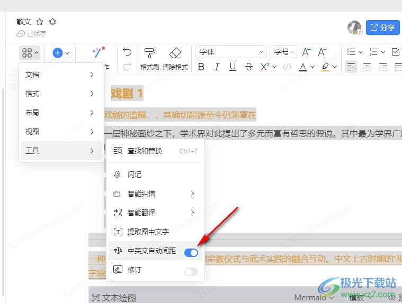402x303 pixels.
Task: Choose 提取图中文字 option
Action: click(155, 232)
